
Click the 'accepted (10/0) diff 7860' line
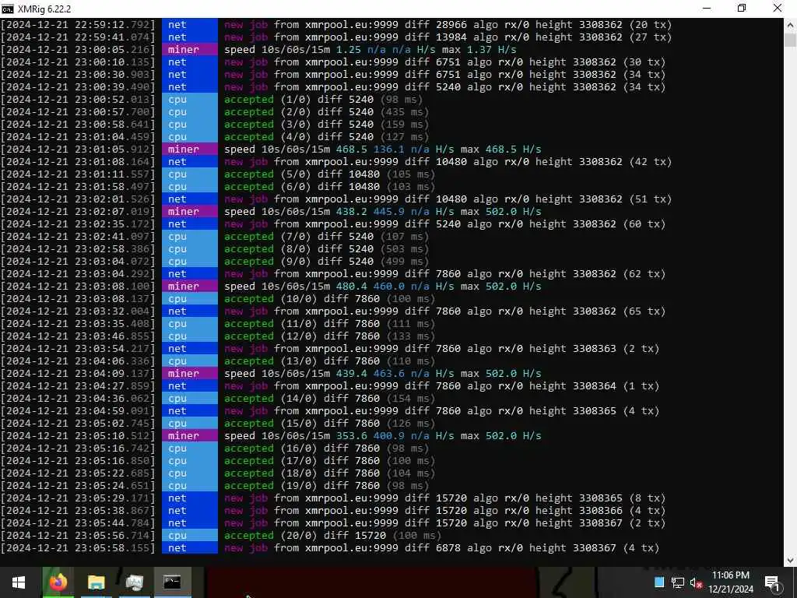click(218, 299)
